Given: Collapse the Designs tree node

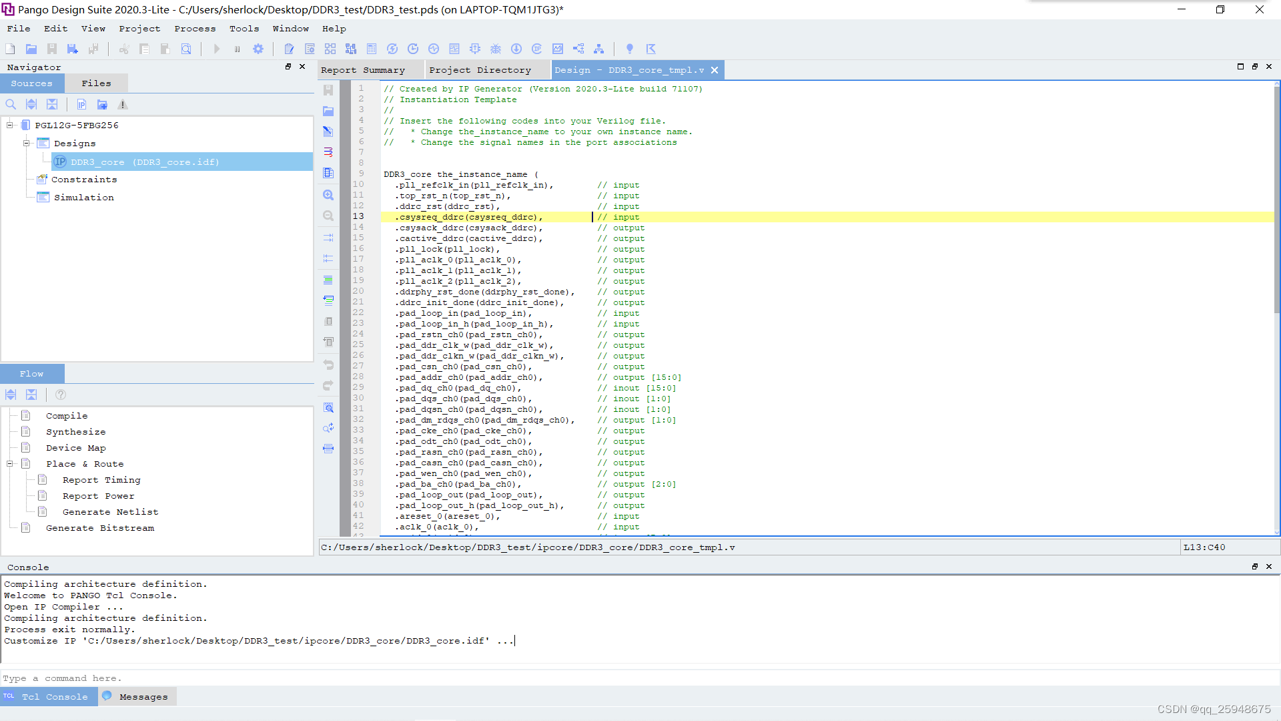Looking at the screenshot, I should [x=27, y=144].
